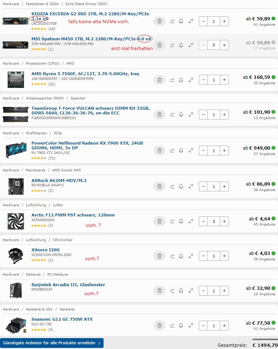Click quantity field of Radeon RX 7900 XTX
Screen dimensions: 278x349
pyautogui.click(x=214, y=151)
